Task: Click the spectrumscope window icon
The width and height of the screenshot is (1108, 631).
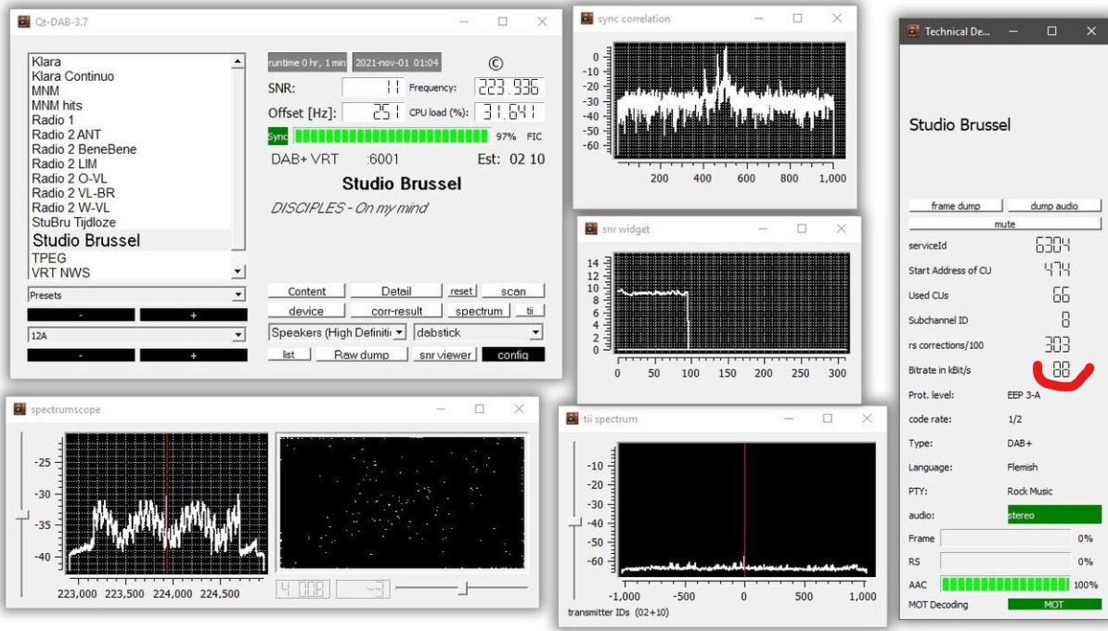Action: tap(19, 409)
